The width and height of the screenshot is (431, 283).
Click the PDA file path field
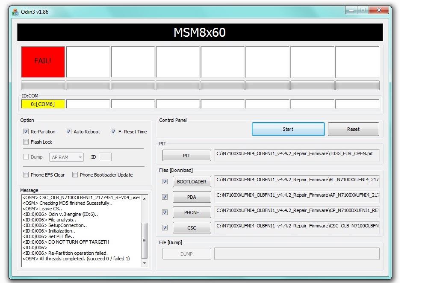tap(297, 197)
